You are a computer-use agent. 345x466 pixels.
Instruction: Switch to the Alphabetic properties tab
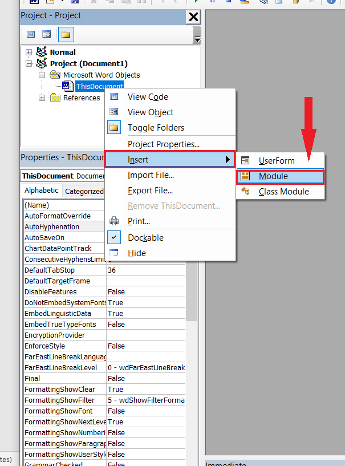tap(41, 191)
